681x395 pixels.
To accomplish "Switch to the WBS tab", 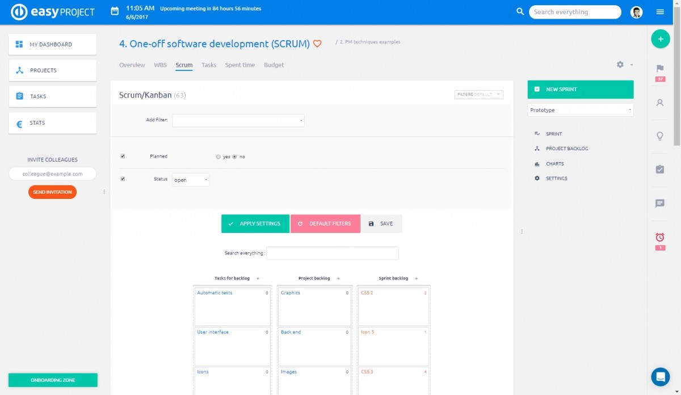I will [x=160, y=65].
